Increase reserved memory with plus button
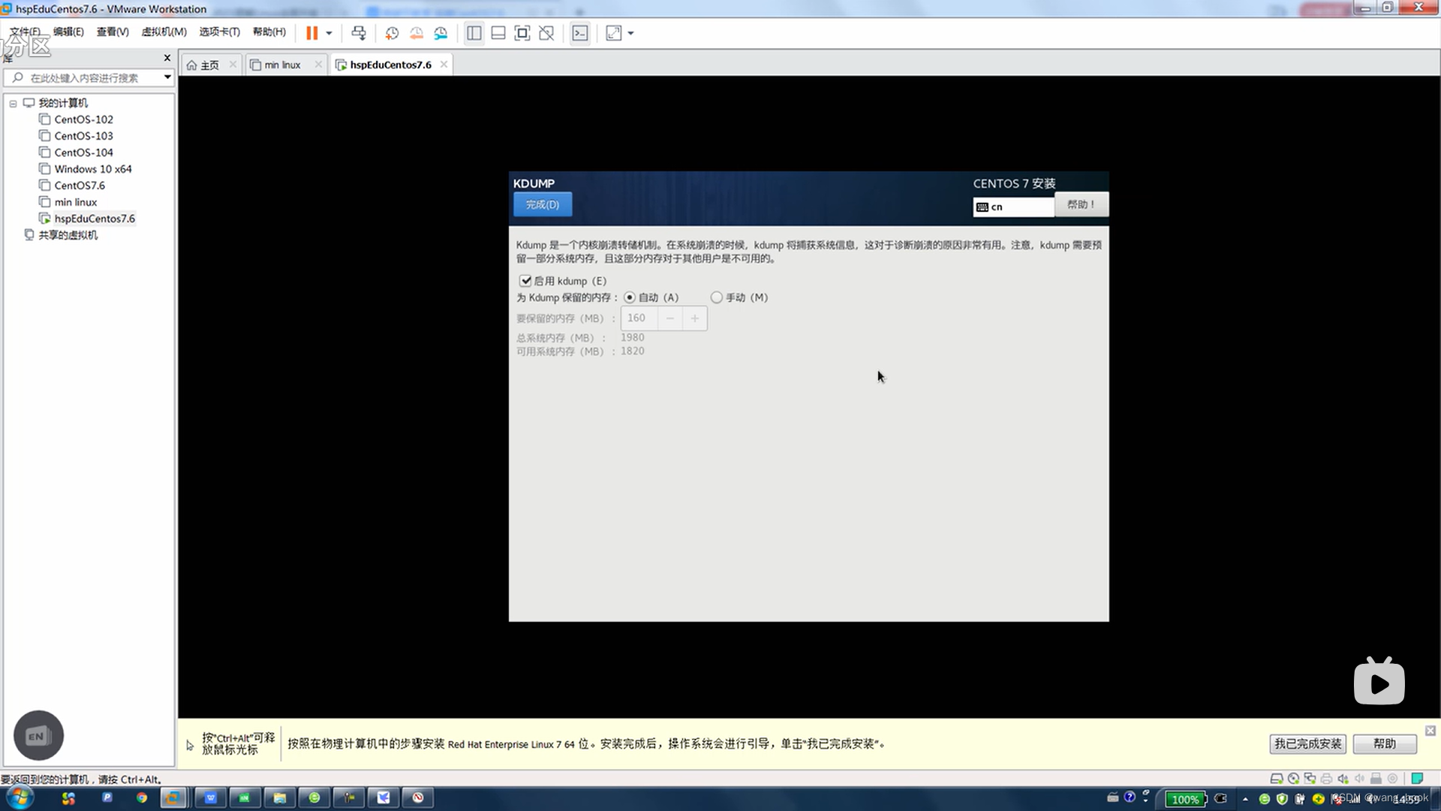Screen dimensions: 1441x811 tap(695, 318)
